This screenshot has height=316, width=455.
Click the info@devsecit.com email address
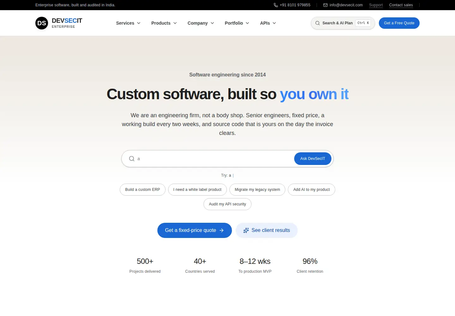click(346, 5)
